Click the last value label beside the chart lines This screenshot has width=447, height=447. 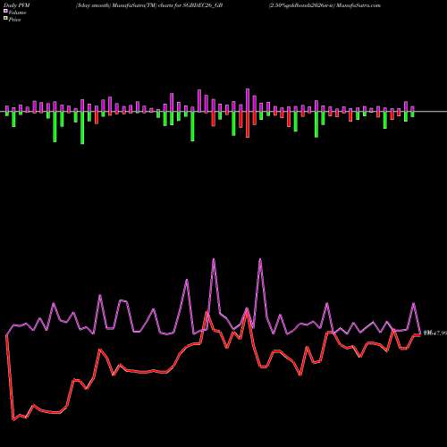(x=435, y=333)
